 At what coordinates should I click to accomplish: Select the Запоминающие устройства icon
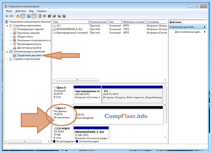[x=11, y=52]
